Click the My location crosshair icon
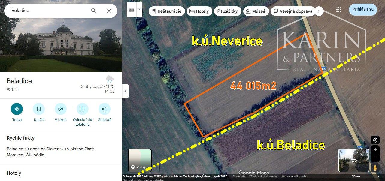 375,140
